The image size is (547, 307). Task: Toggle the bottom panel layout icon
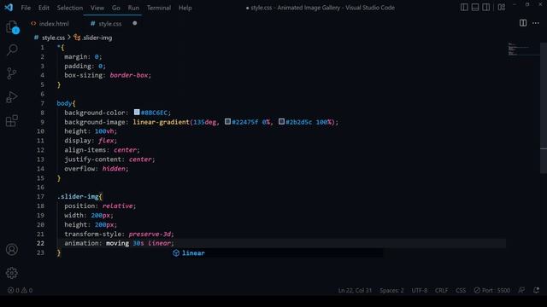point(475,8)
